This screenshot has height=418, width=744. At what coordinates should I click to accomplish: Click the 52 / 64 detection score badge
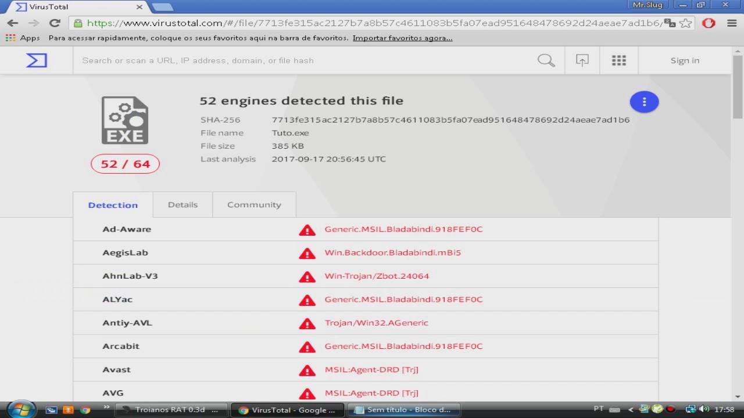[125, 164]
